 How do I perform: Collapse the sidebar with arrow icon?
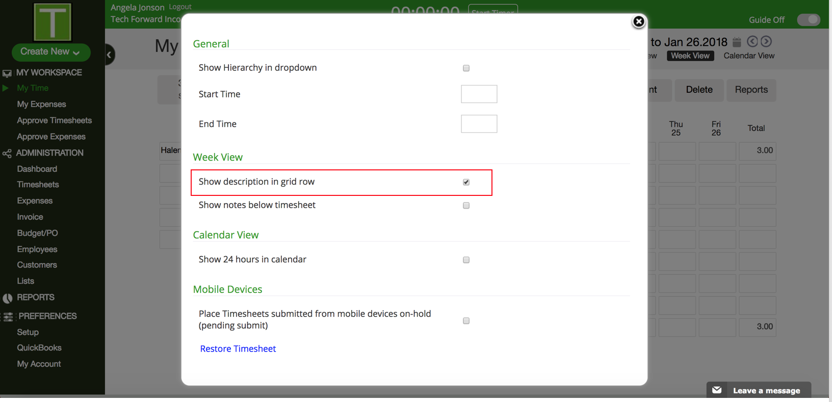109,55
